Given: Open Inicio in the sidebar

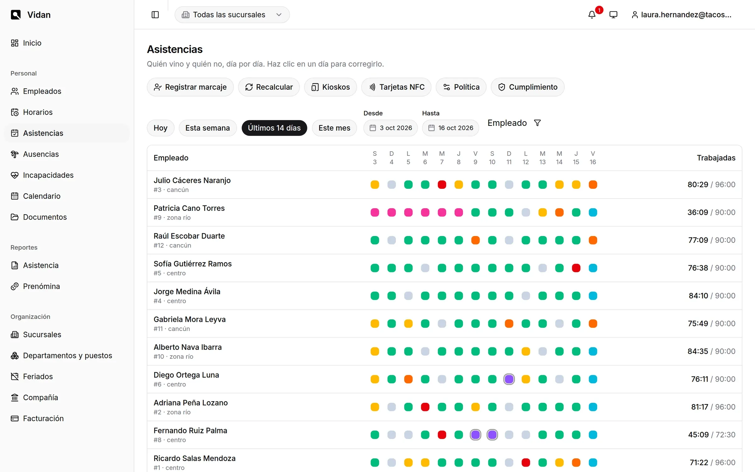Looking at the screenshot, I should (67, 43).
